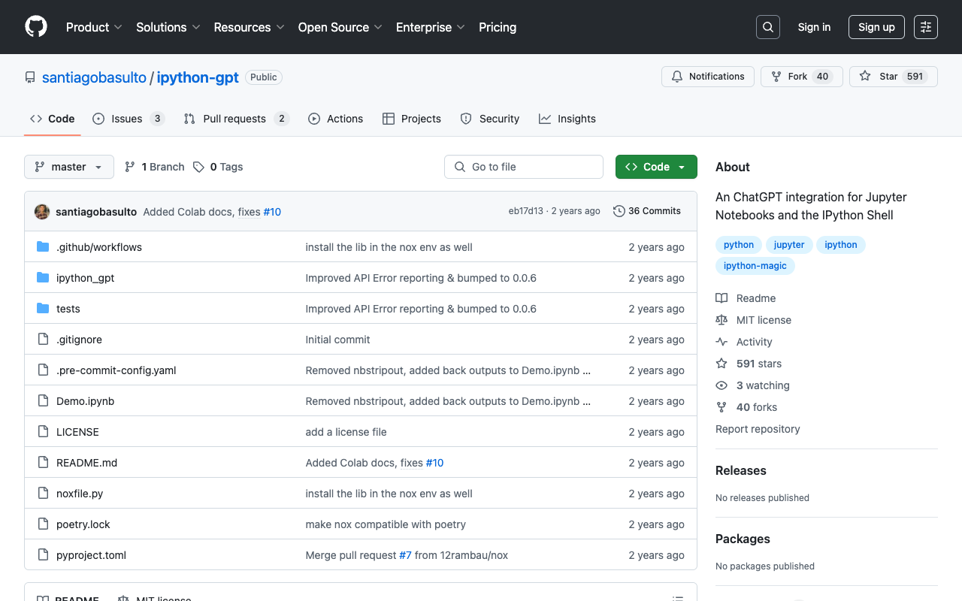The height and width of the screenshot is (601, 962).
Task: Switch to the Insights tab
Action: point(567,119)
